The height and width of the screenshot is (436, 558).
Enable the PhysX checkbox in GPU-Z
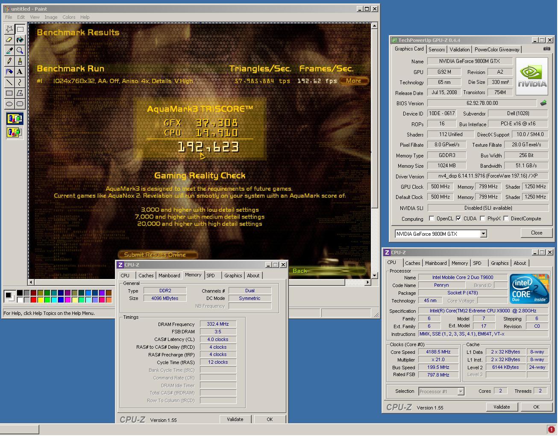point(482,219)
